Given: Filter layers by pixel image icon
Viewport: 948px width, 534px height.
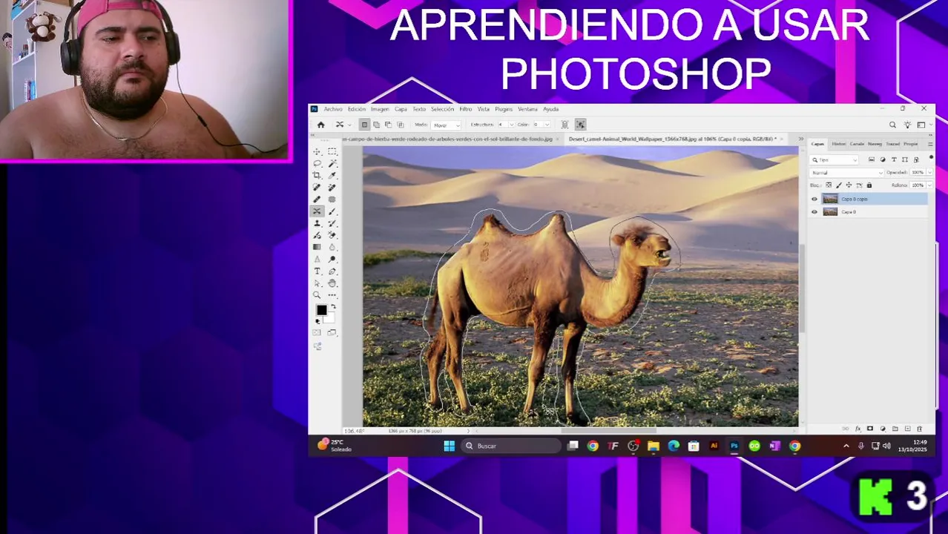Looking at the screenshot, I should pos(872,159).
